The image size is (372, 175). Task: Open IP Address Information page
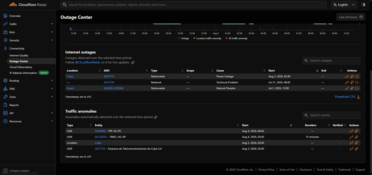(x=23, y=73)
